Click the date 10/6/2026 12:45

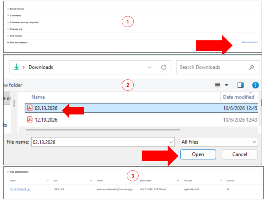click(x=240, y=108)
